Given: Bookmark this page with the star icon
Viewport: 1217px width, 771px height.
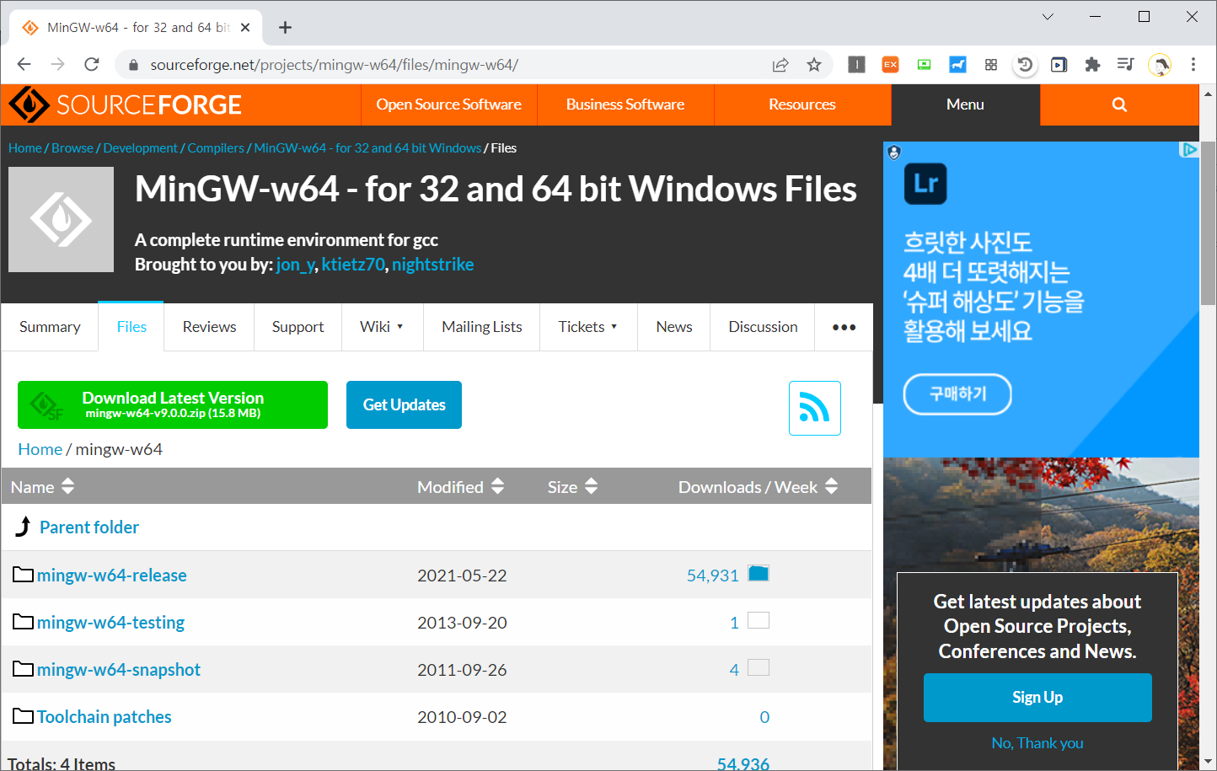Looking at the screenshot, I should click(x=813, y=64).
